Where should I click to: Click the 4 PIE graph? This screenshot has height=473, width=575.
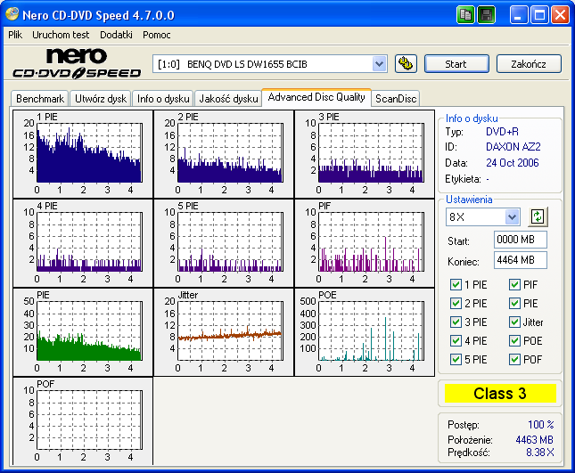pos(89,241)
